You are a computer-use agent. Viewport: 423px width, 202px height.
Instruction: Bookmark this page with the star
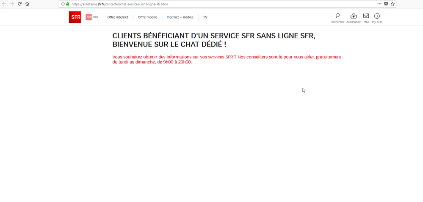click(x=393, y=4)
